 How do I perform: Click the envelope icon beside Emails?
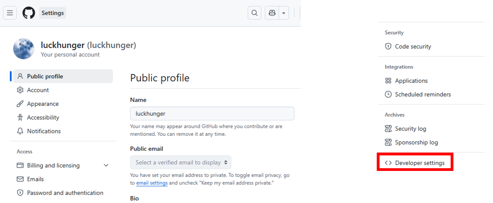tap(20, 179)
